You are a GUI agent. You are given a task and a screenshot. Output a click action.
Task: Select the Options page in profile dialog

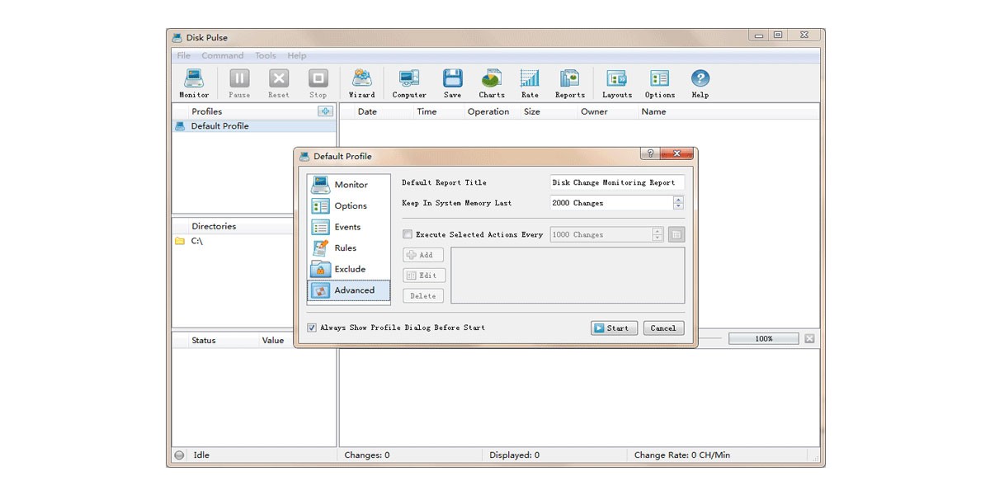click(x=349, y=206)
